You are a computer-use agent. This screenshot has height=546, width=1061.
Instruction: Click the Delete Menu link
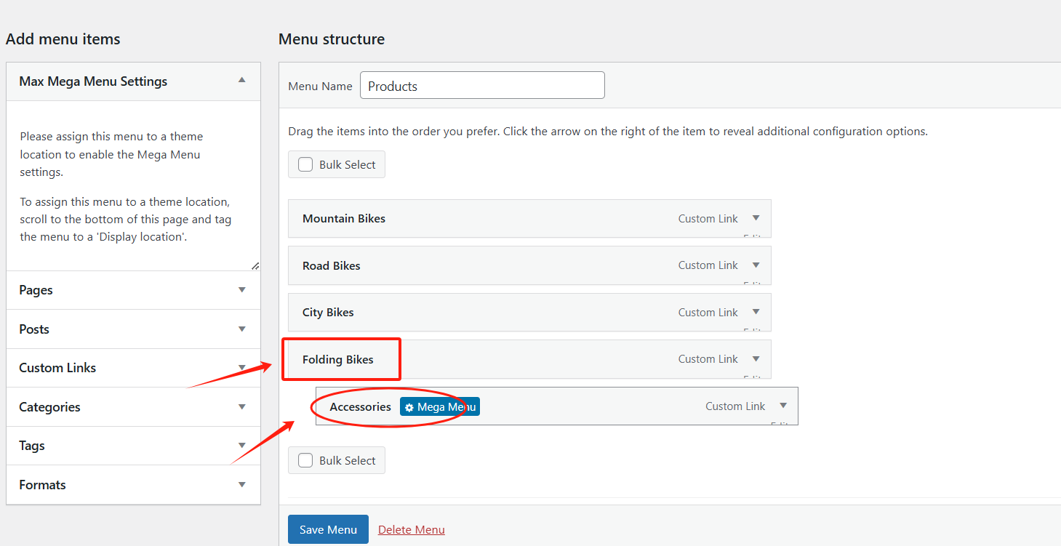[412, 529]
